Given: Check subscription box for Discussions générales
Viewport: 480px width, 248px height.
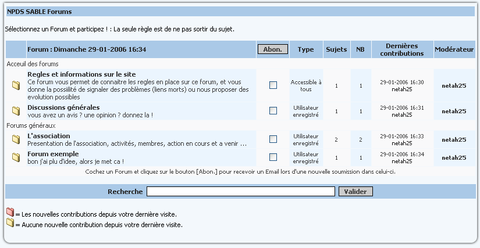Looking at the screenshot, I should coord(273,110).
